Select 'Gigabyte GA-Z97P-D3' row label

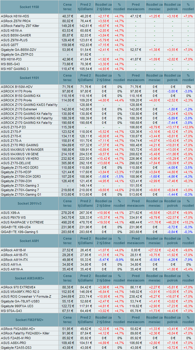(17, 54)
